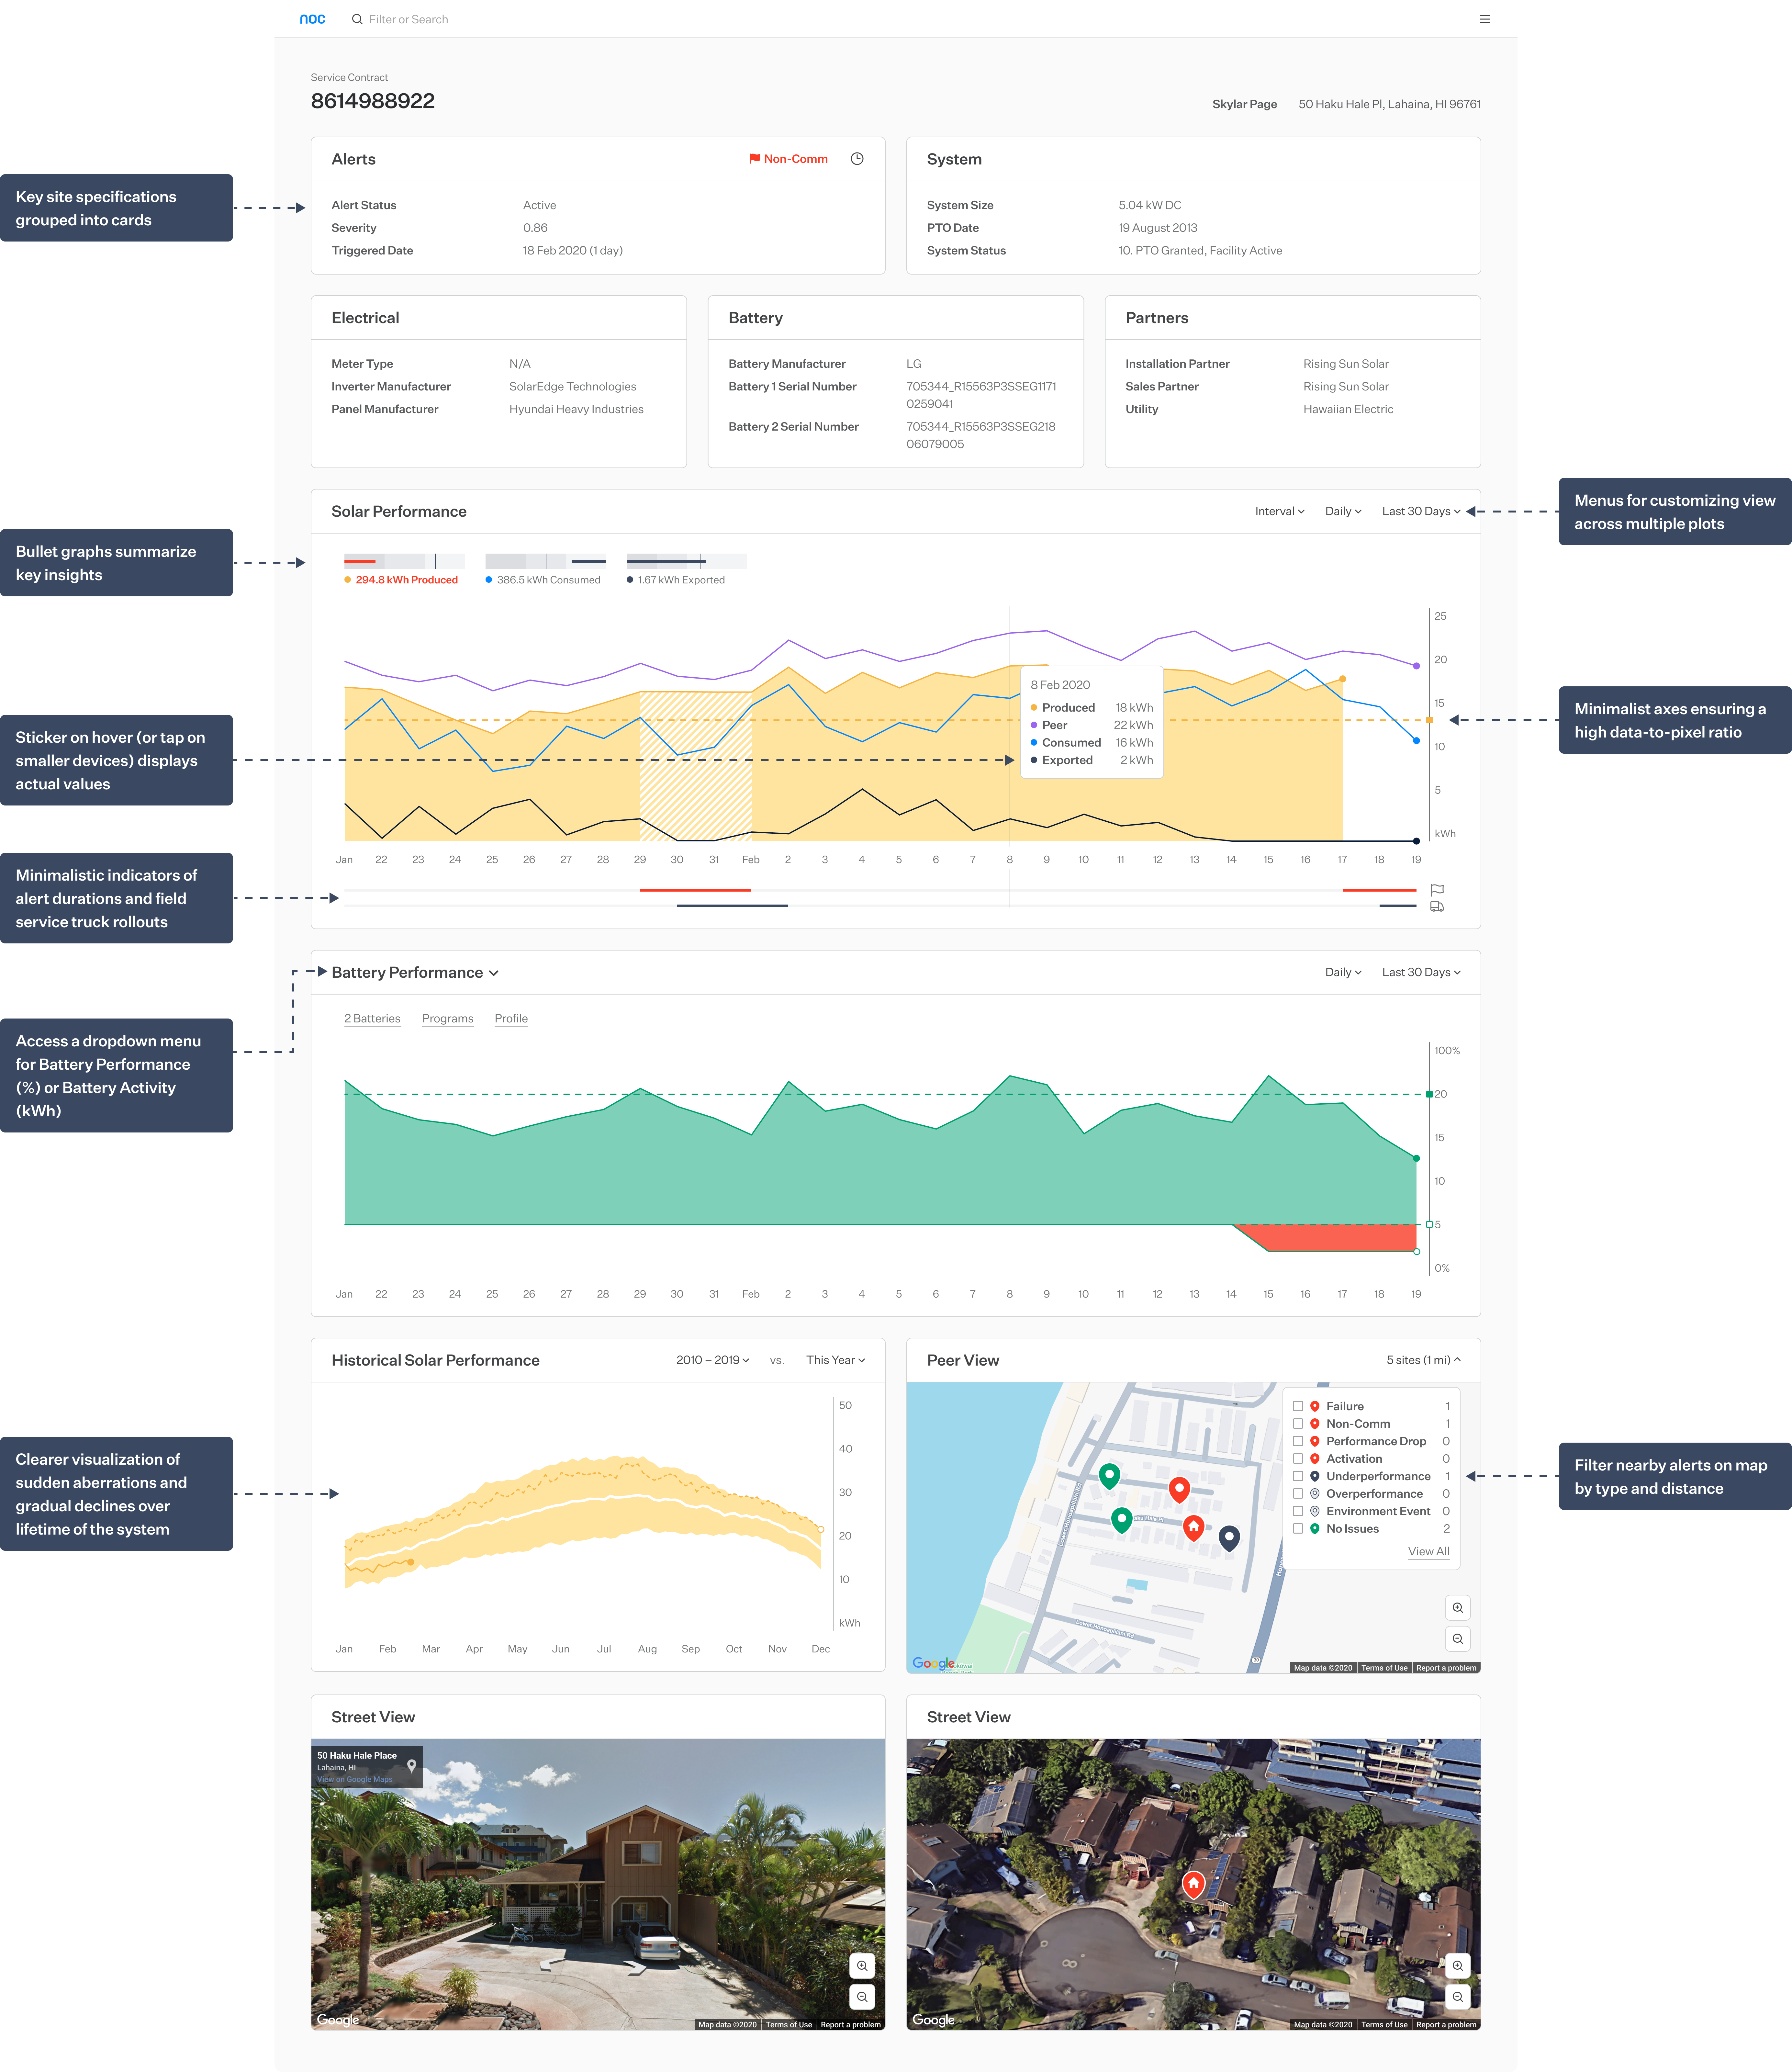Click the SolarEdge Technologies value

[x=573, y=387]
